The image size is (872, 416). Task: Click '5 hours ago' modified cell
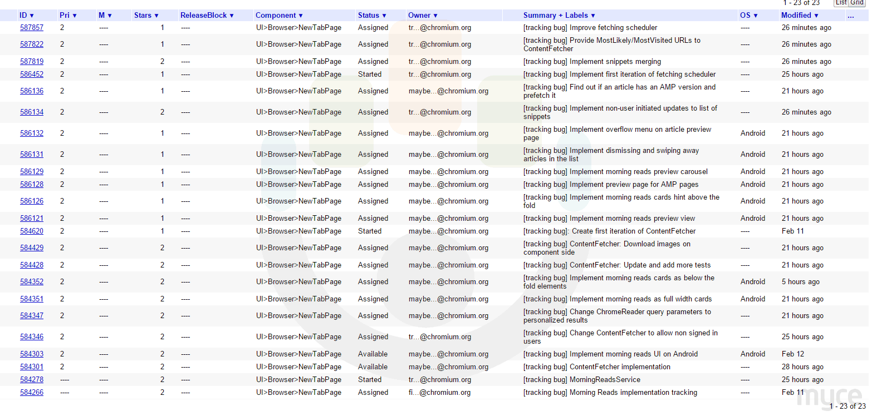[x=800, y=282]
